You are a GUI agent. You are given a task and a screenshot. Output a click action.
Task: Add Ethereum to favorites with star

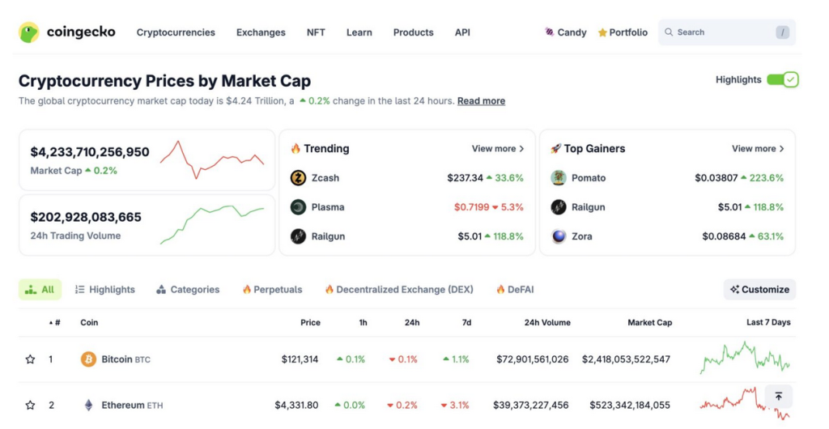(x=31, y=405)
